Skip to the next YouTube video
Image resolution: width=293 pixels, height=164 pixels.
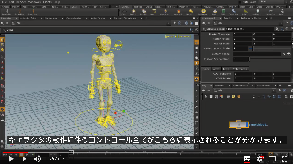point(25,159)
